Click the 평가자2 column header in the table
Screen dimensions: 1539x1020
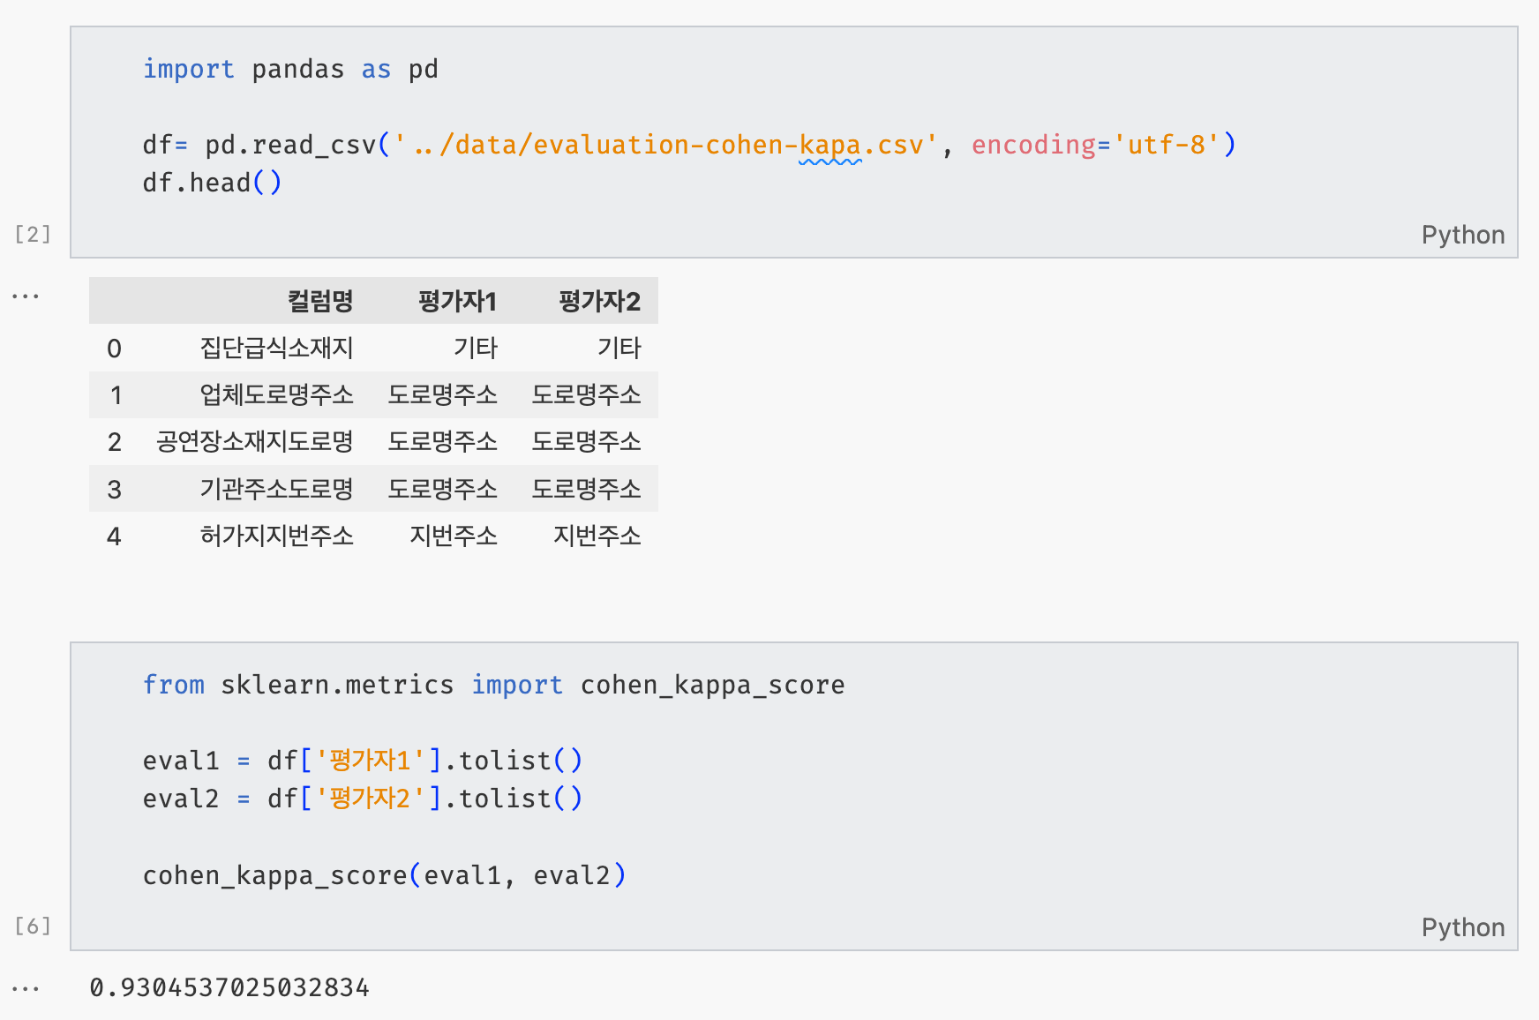pyautogui.click(x=599, y=302)
